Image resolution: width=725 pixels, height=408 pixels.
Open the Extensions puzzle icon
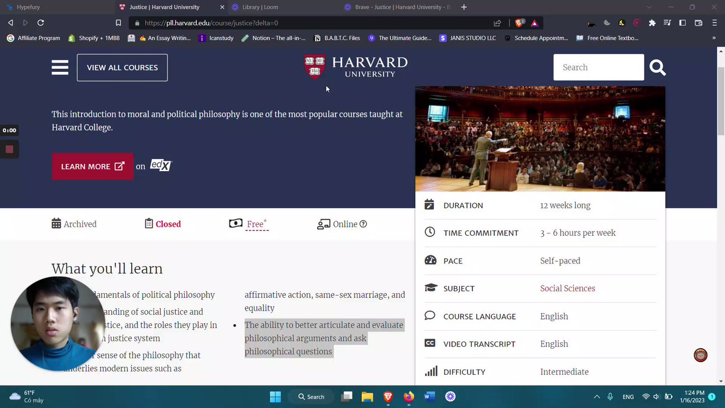click(x=652, y=23)
